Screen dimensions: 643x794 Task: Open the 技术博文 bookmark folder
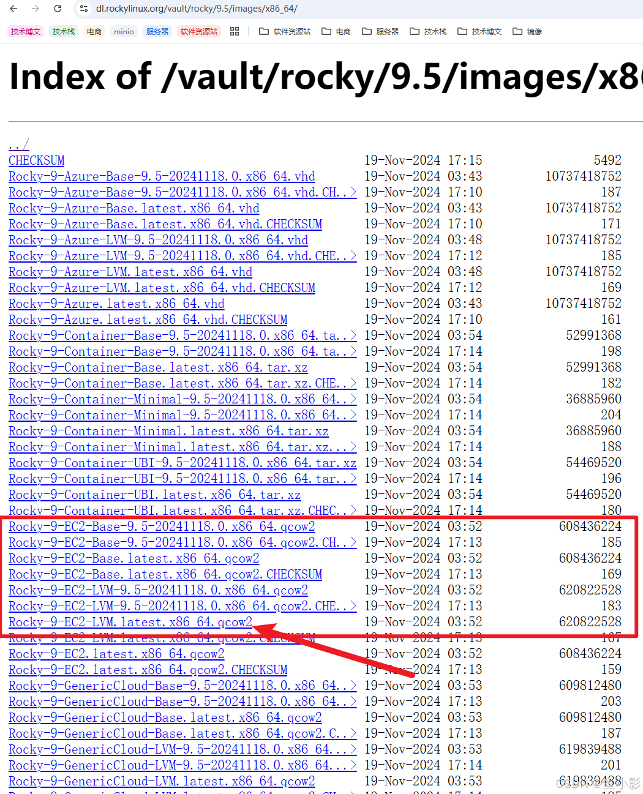(x=479, y=31)
